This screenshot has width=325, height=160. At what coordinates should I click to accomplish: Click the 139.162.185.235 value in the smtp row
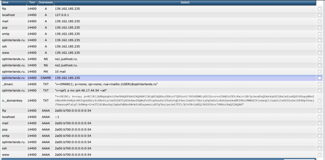click(x=67, y=34)
